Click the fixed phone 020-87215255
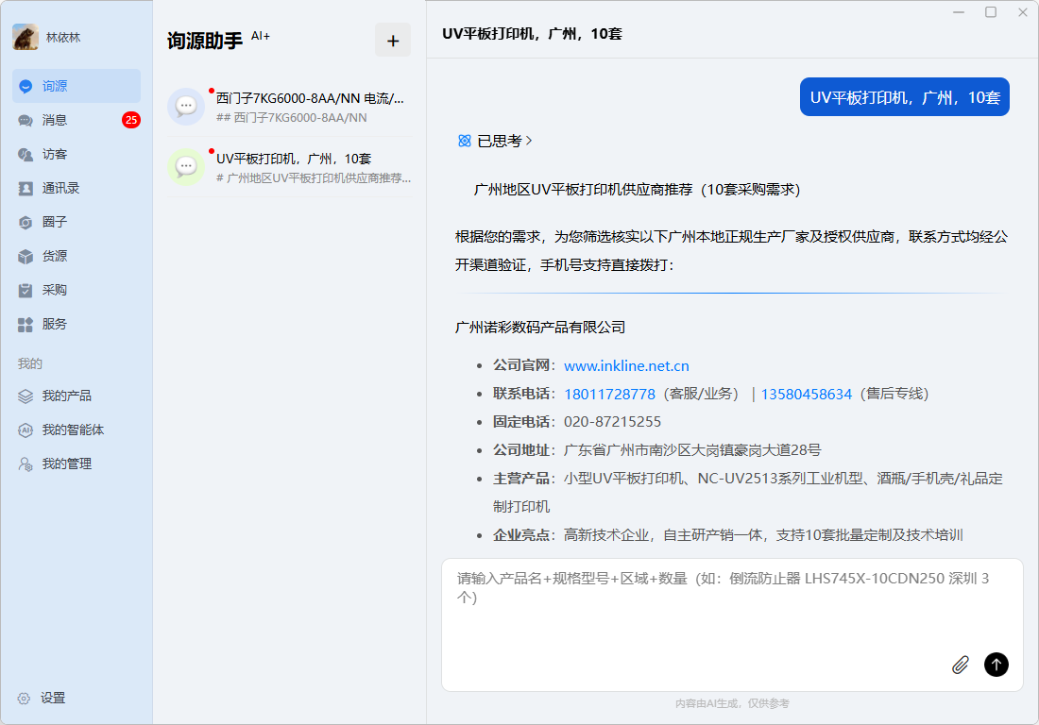 (612, 422)
